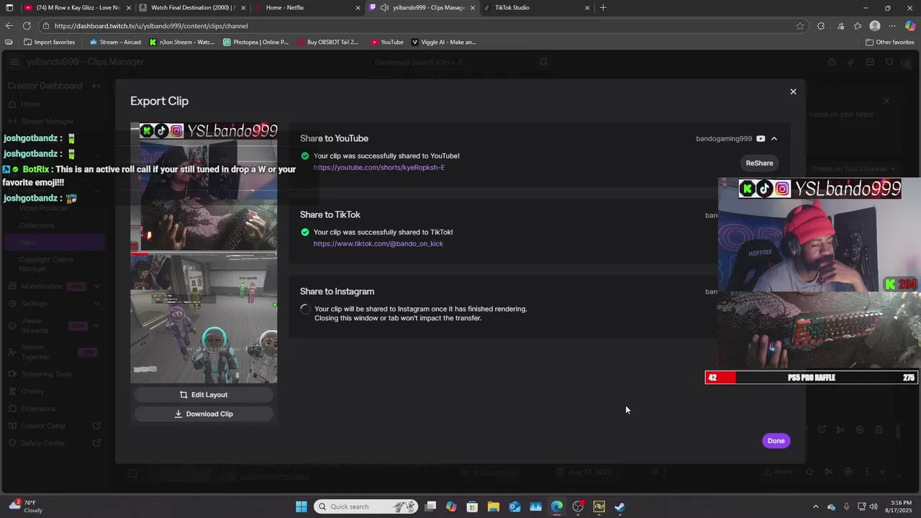Open the volume tray icon
The width and height of the screenshot is (921, 518).
873,506
